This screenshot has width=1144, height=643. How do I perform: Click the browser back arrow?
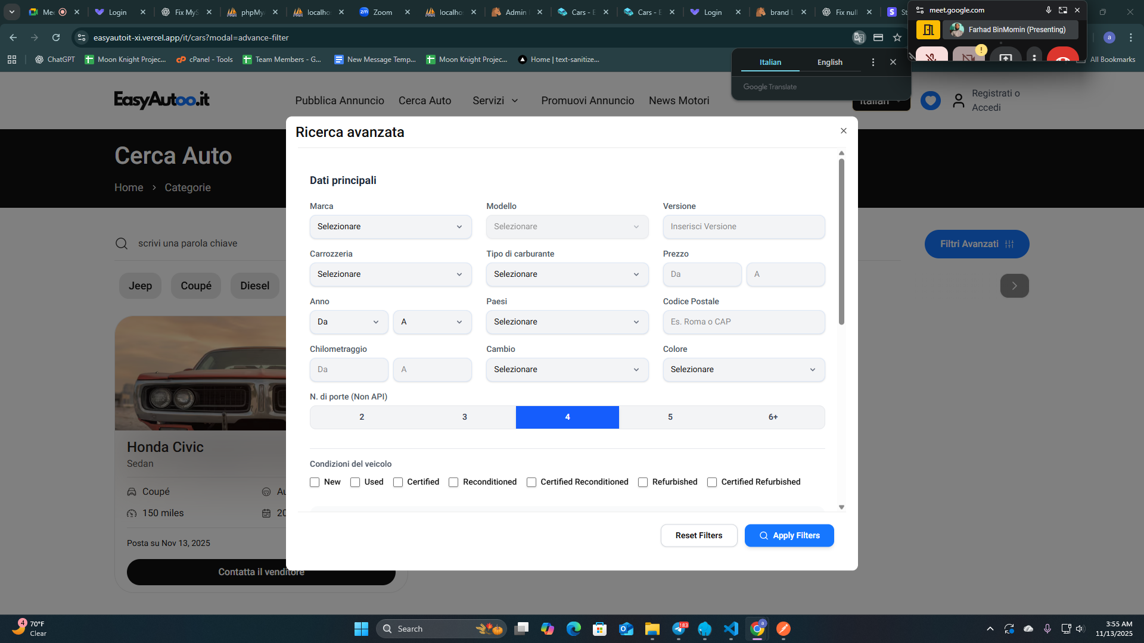click(13, 38)
